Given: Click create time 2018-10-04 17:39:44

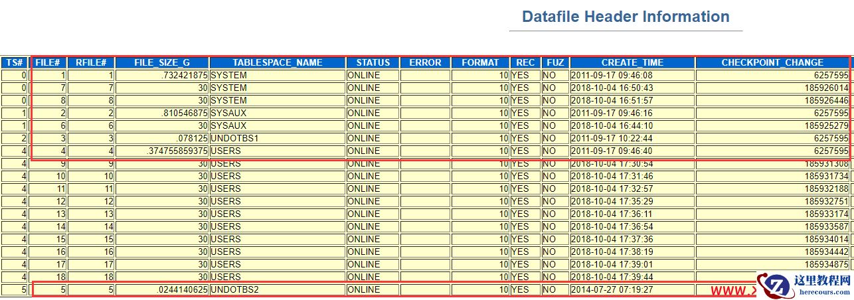Looking at the screenshot, I should 612,277.
